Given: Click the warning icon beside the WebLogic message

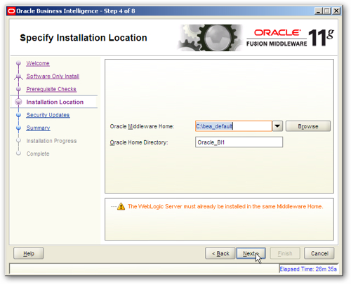Looking at the screenshot, I should pyautogui.click(x=121, y=206).
